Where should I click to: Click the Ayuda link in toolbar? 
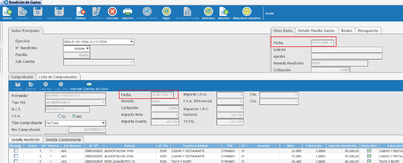[270, 13]
